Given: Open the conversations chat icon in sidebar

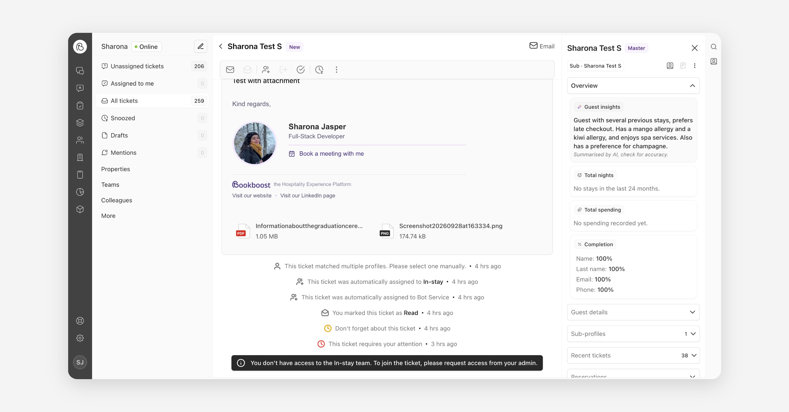Looking at the screenshot, I should click(80, 71).
